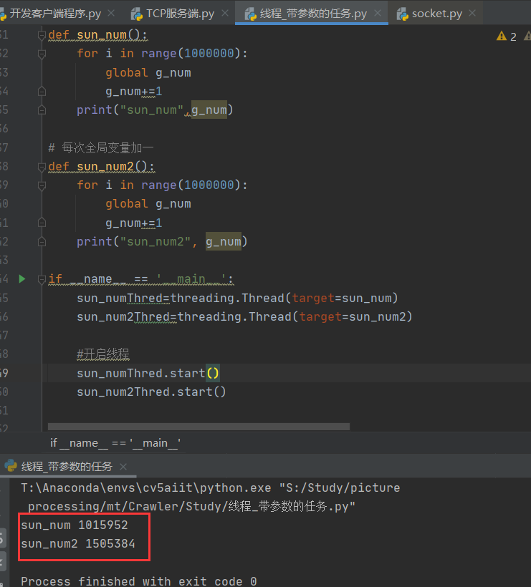Click the comment # 每次全局变量加一
Image resolution: width=531 pixels, height=587 pixels.
101,148
